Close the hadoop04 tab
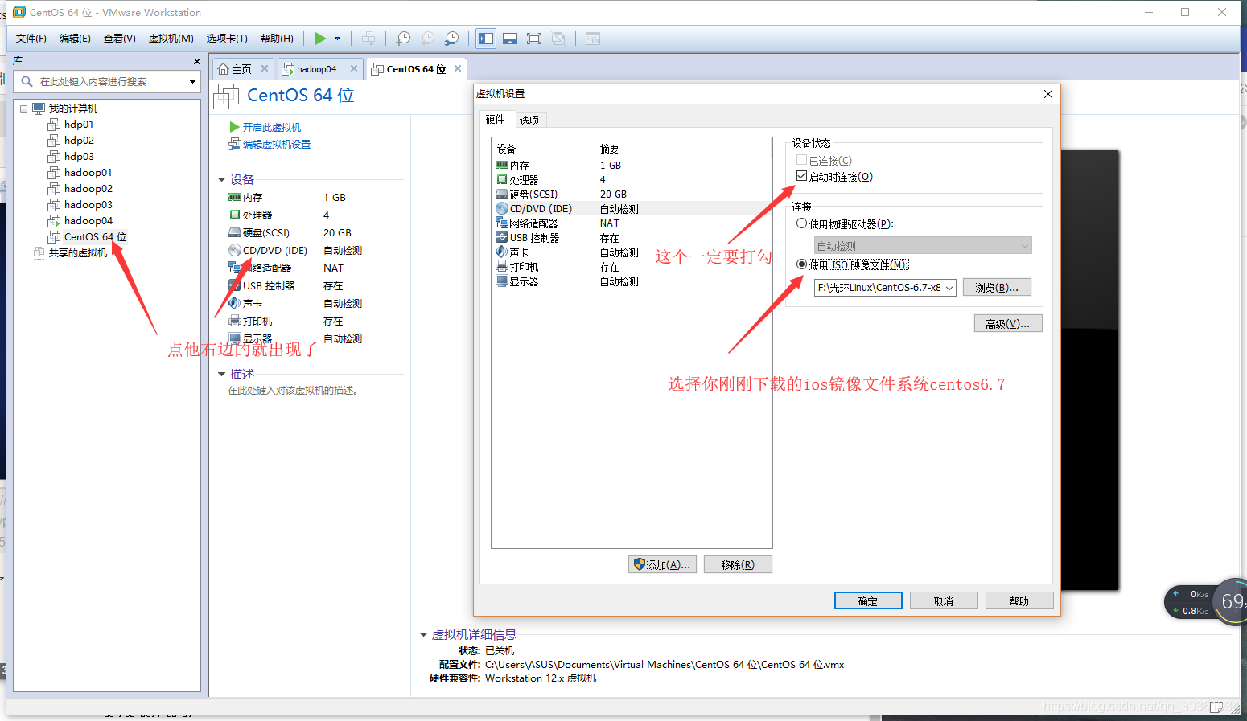The height and width of the screenshot is (721, 1247). coord(354,68)
